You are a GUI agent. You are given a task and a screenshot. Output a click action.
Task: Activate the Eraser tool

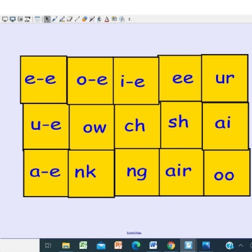69,19
